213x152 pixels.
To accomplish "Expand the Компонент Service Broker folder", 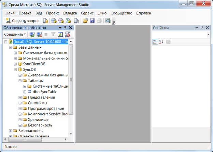I will coord(20,114).
